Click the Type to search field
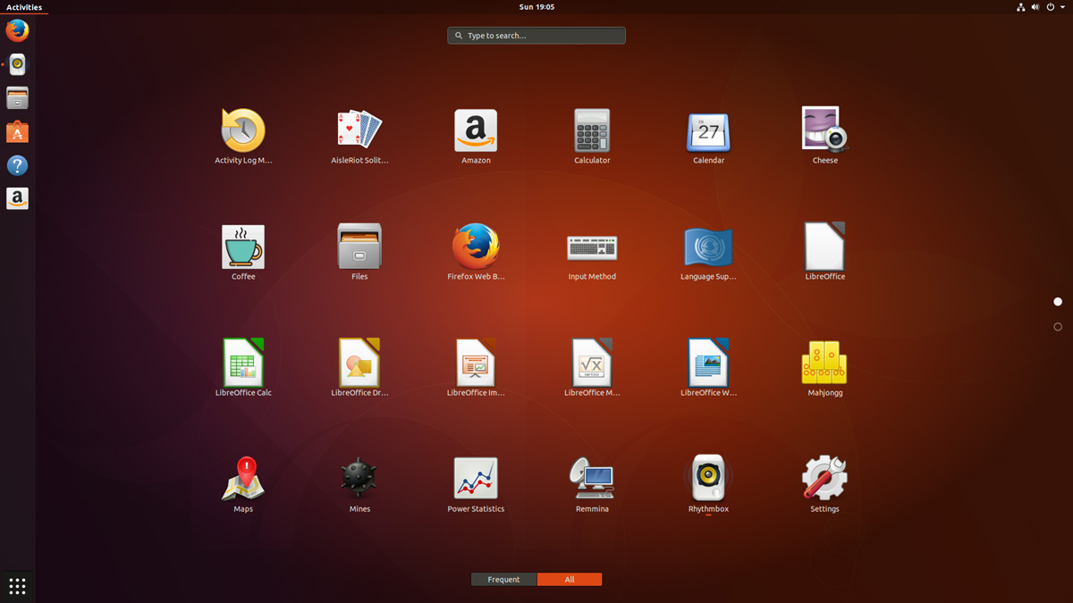Viewport: 1073px width, 603px height. 536,36
